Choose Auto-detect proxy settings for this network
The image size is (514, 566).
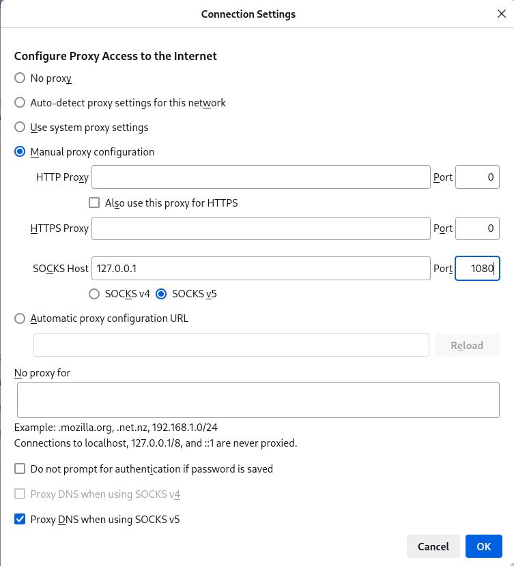point(20,103)
